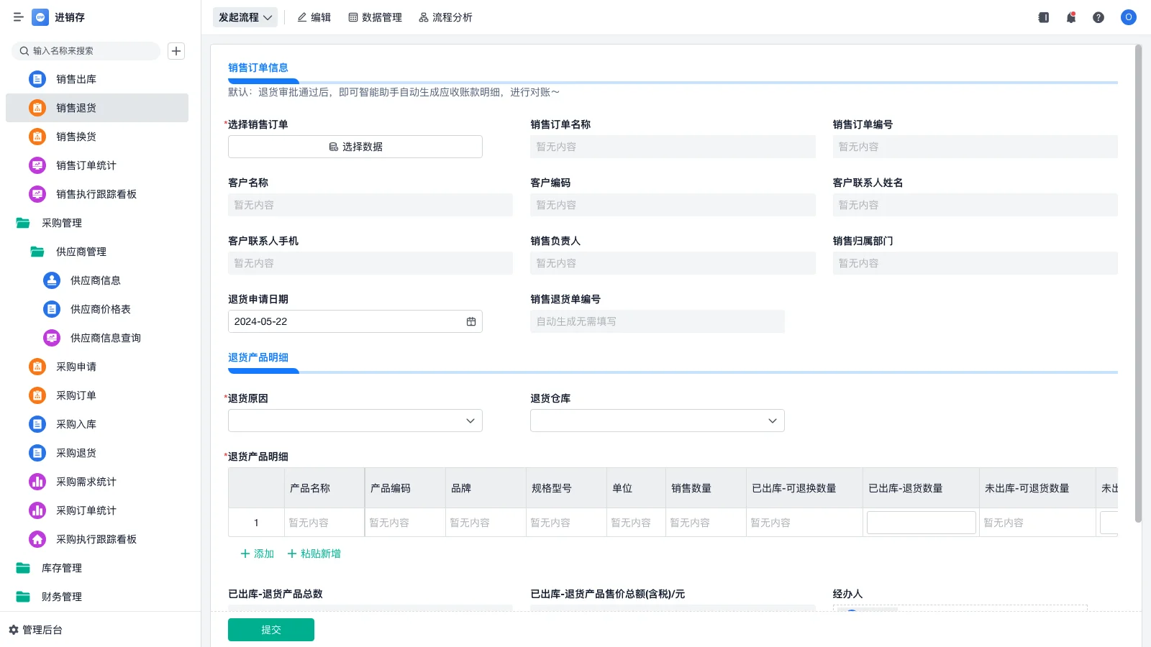Open the 发起流程 dropdown

(x=245, y=17)
